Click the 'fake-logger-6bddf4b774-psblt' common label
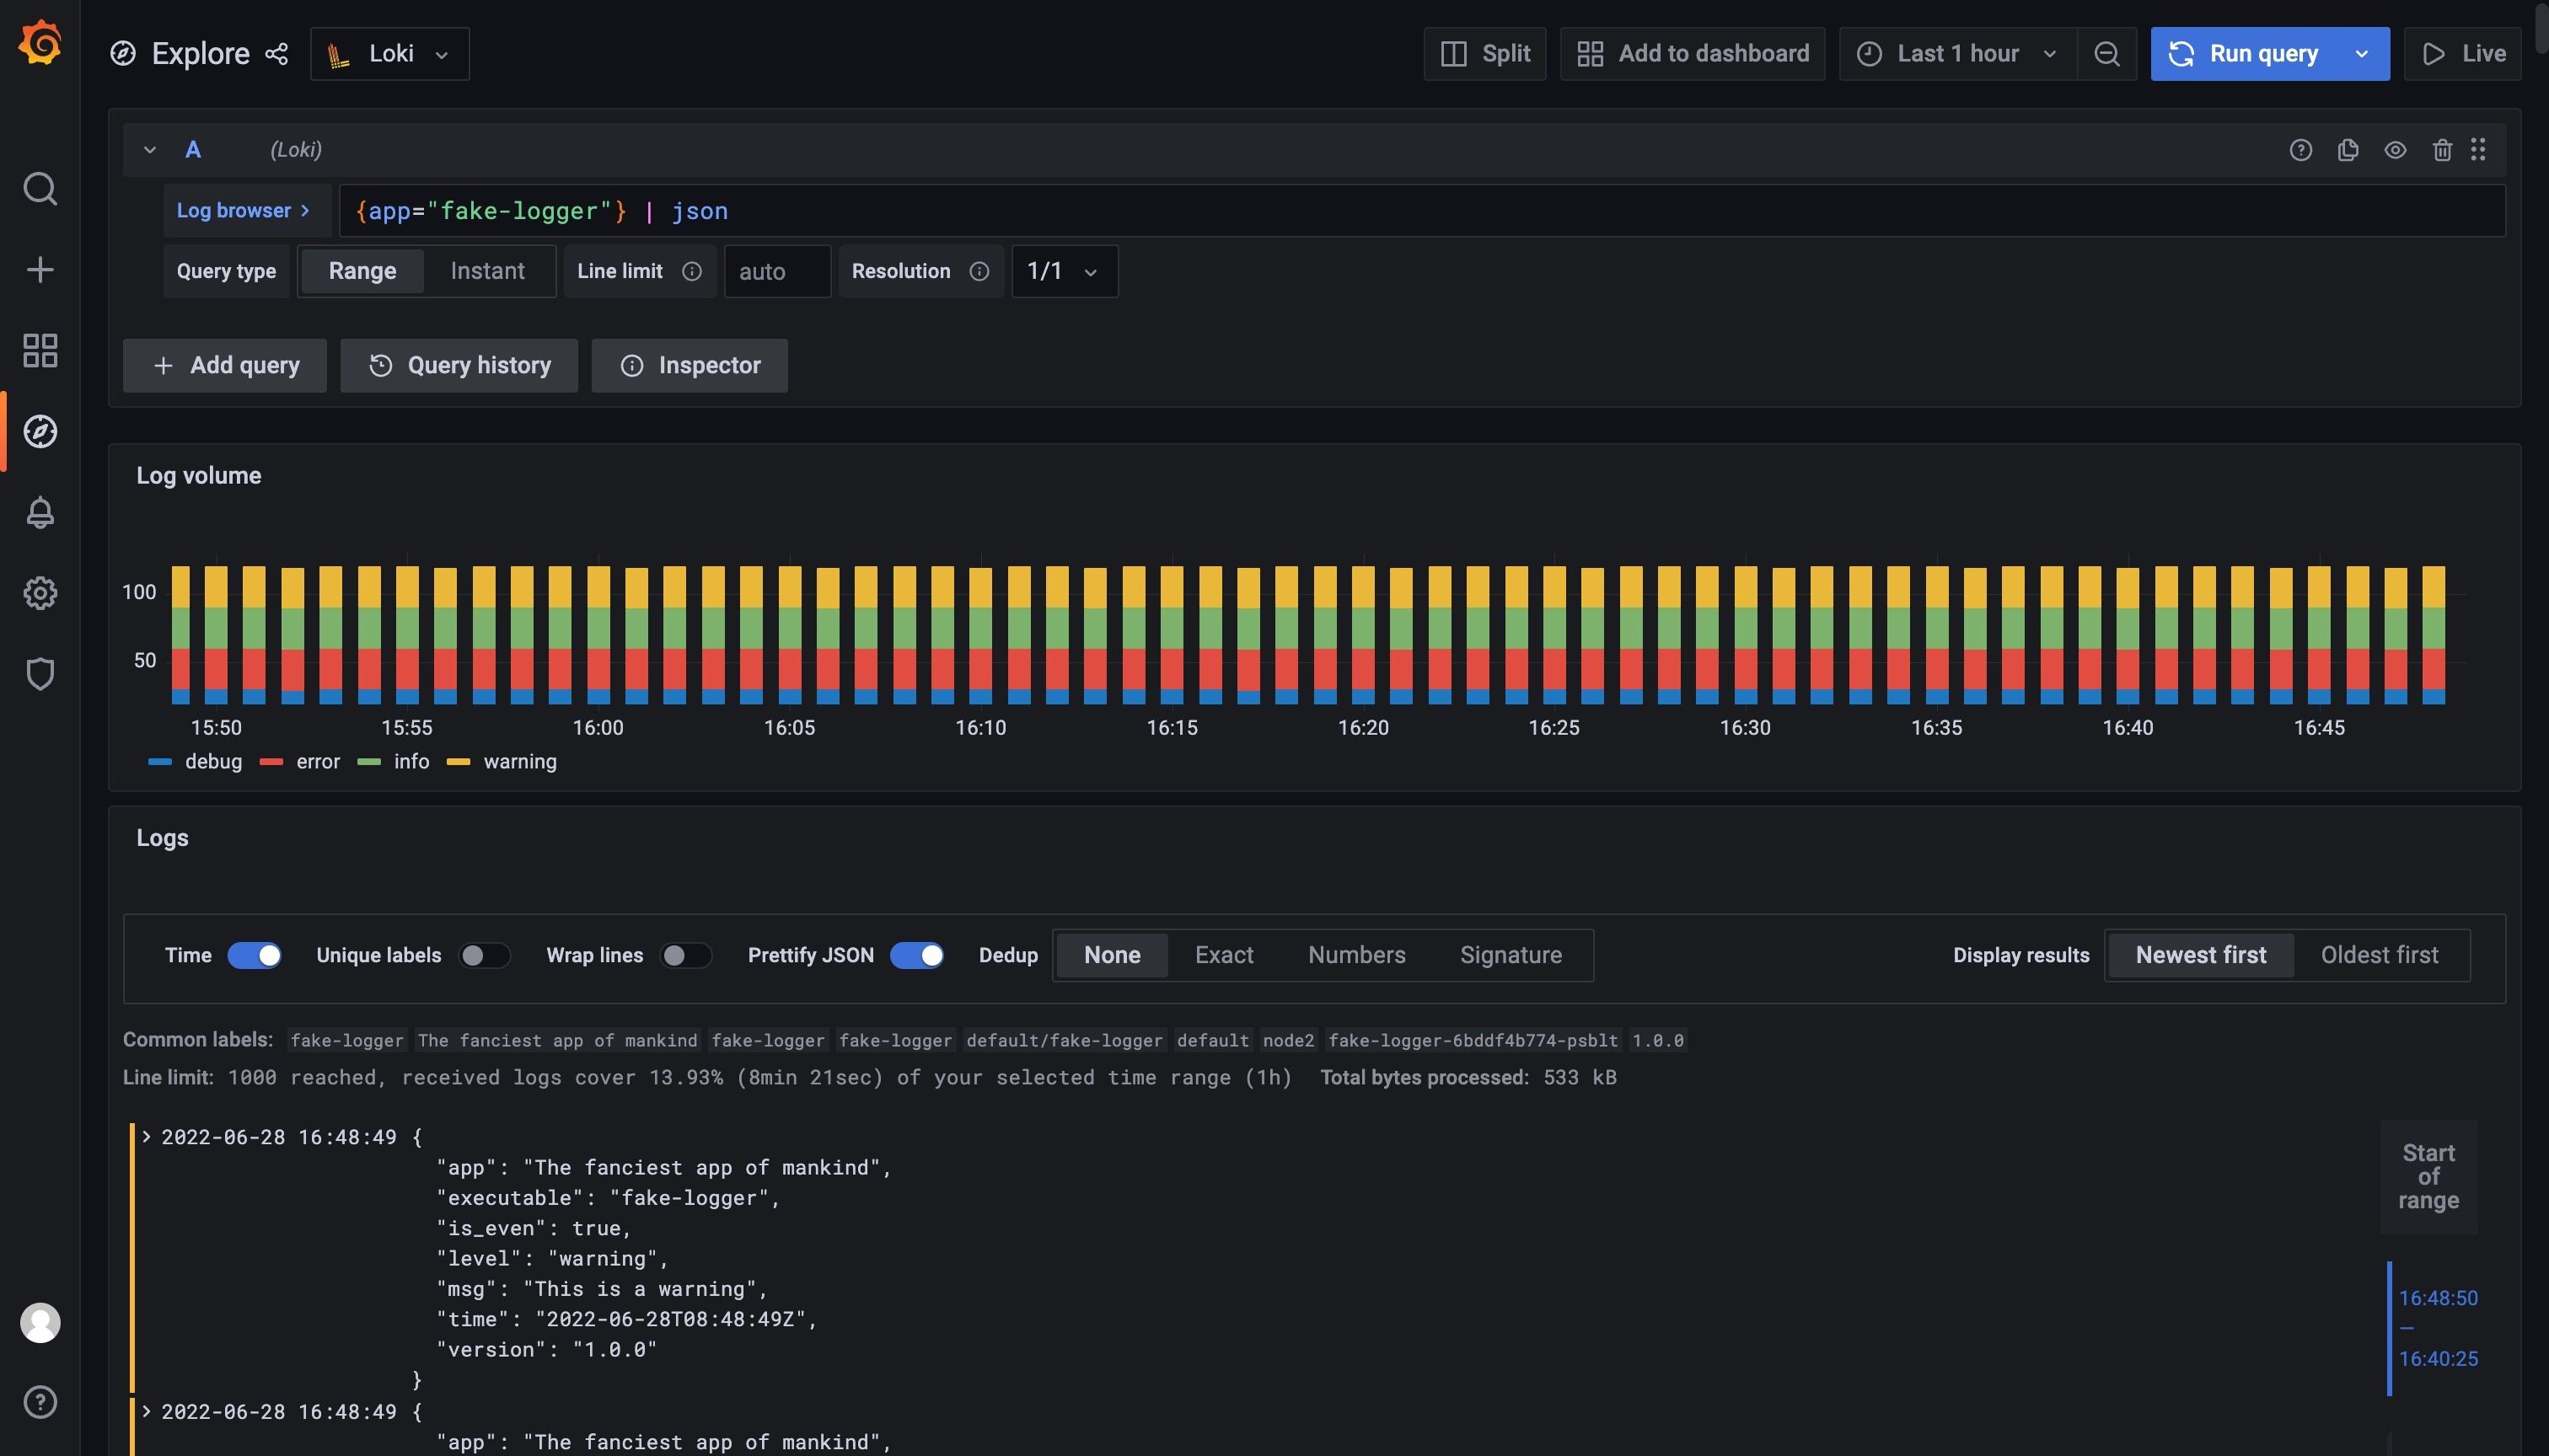Viewport: 2549px width, 1456px height. 1473,1040
